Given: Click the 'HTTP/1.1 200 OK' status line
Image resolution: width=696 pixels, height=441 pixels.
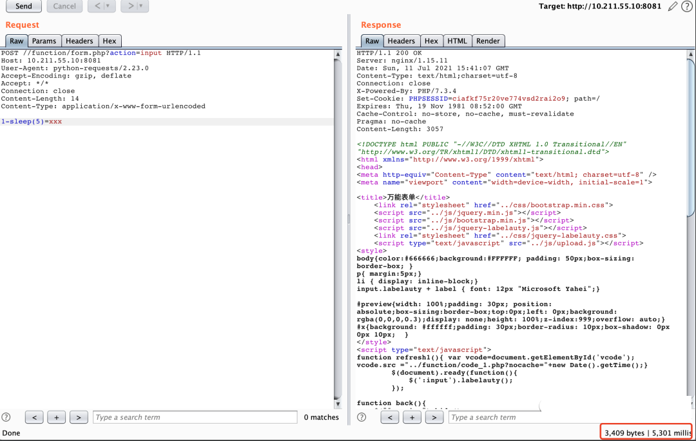Looking at the screenshot, I should click(x=389, y=53).
